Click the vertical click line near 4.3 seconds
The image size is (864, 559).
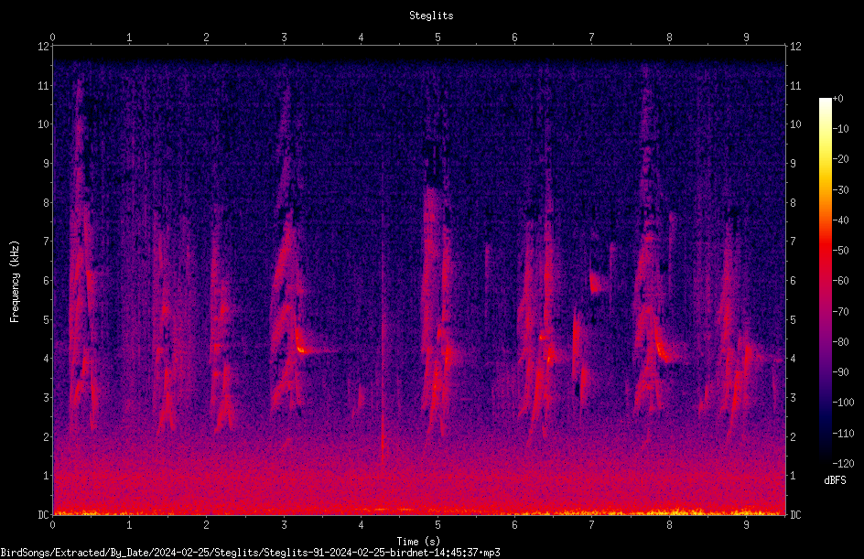click(383, 319)
